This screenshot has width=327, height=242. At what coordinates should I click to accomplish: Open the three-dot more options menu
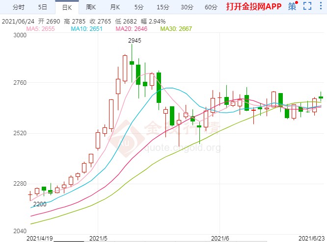[321, 6]
